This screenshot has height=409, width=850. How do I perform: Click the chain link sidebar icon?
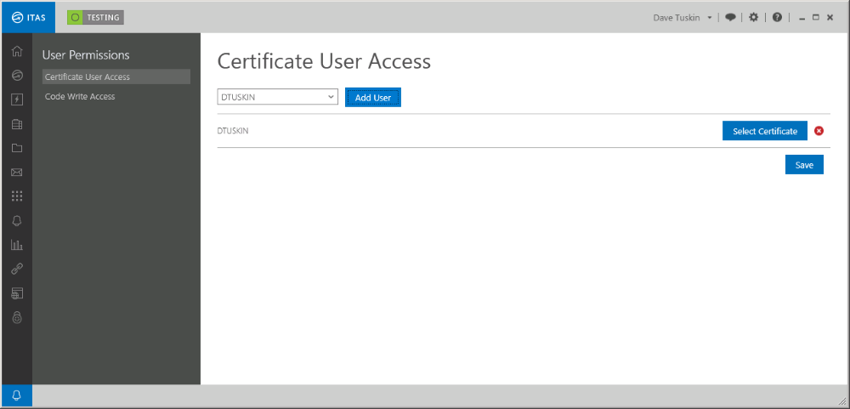click(17, 269)
